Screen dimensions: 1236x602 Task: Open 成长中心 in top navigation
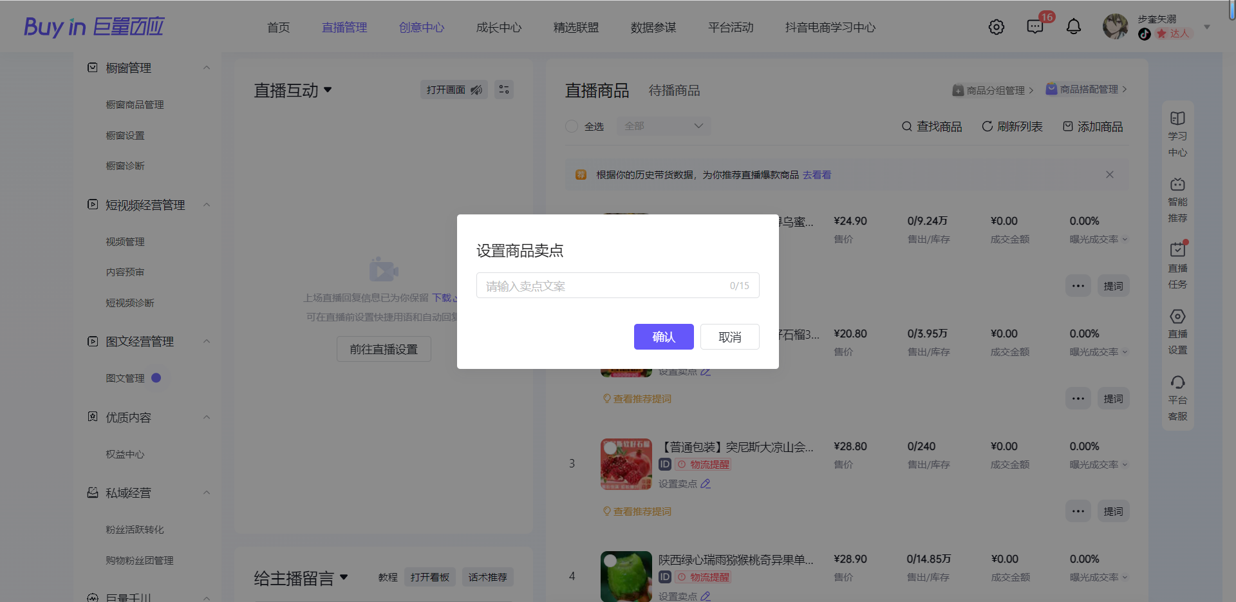pyautogui.click(x=499, y=27)
